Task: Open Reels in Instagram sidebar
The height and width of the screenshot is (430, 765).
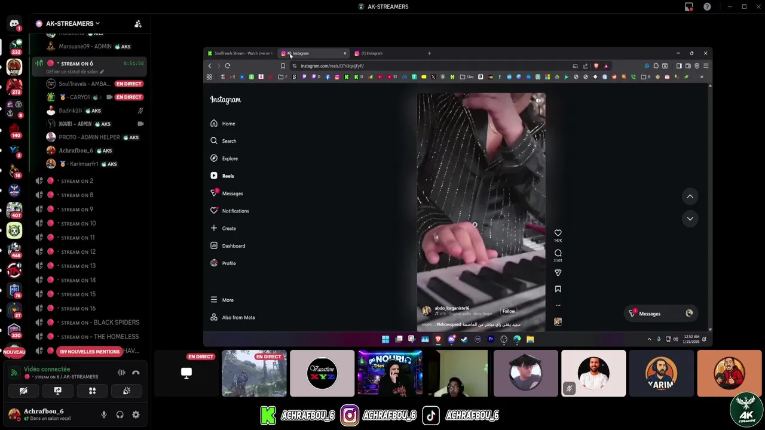Action: click(x=222, y=176)
